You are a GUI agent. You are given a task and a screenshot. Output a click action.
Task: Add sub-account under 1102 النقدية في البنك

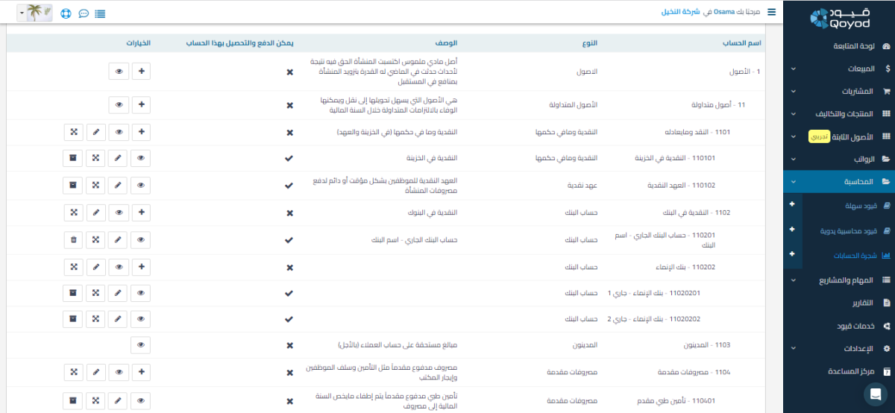[x=142, y=212]
